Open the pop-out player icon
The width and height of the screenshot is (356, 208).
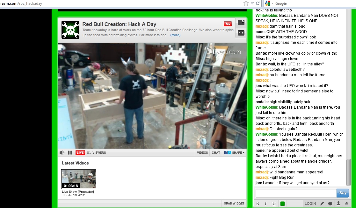tap(241, 23)
